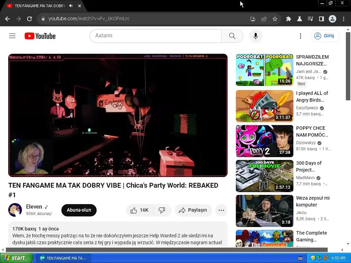Image resolution: width=351 pixels, height=263 pixels.
Task: Click channel name MadMavn
Action: (305, 178)
